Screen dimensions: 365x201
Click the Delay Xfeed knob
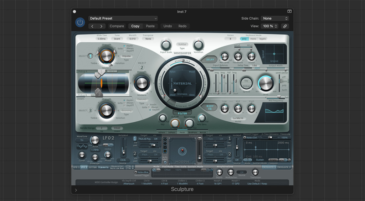251,57
